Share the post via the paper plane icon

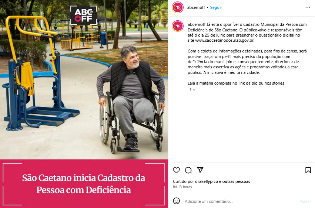click(x=200, y=170)
